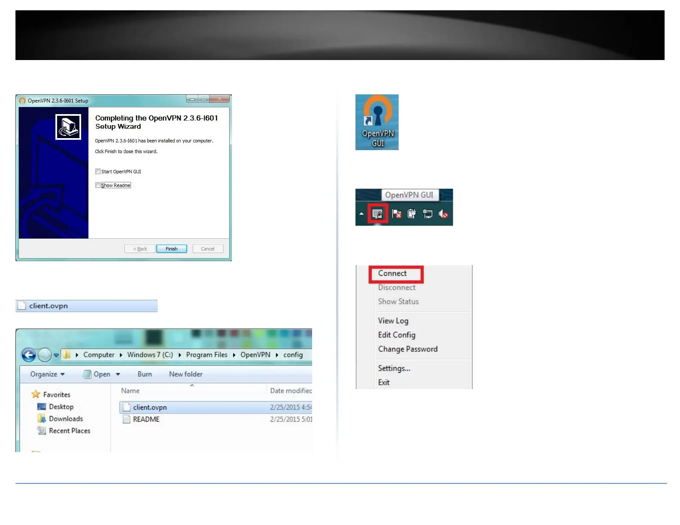Screen dimensions: 680x525
Task: Open the Action Center flag tray icon
Action: [397, 214]
